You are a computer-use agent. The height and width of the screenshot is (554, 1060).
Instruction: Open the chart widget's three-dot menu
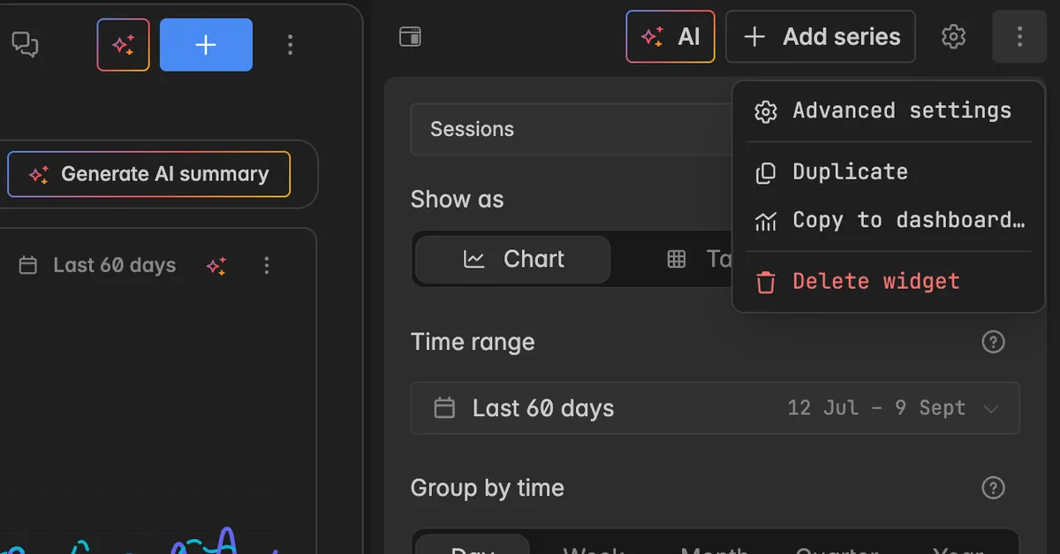[267, 265]
